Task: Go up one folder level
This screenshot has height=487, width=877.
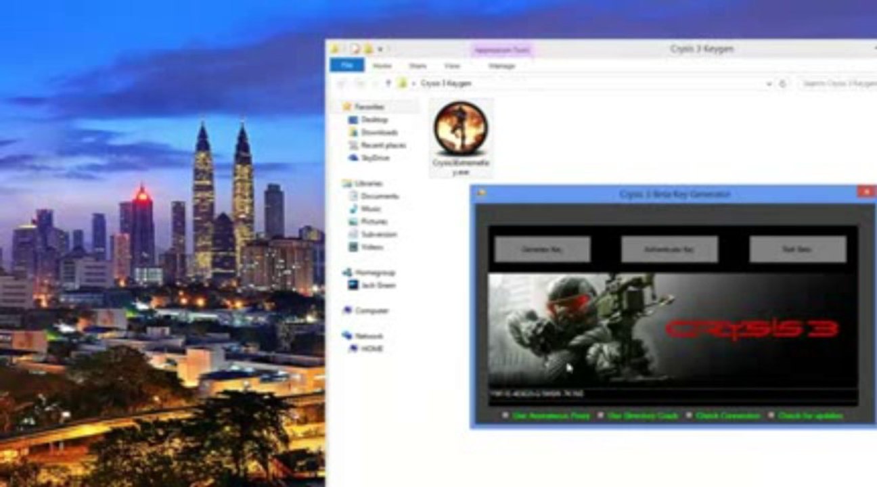Action: coord(388,83)
